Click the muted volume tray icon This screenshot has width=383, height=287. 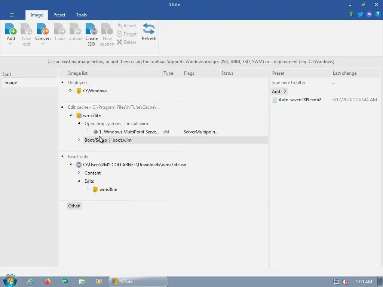(345, 282)
